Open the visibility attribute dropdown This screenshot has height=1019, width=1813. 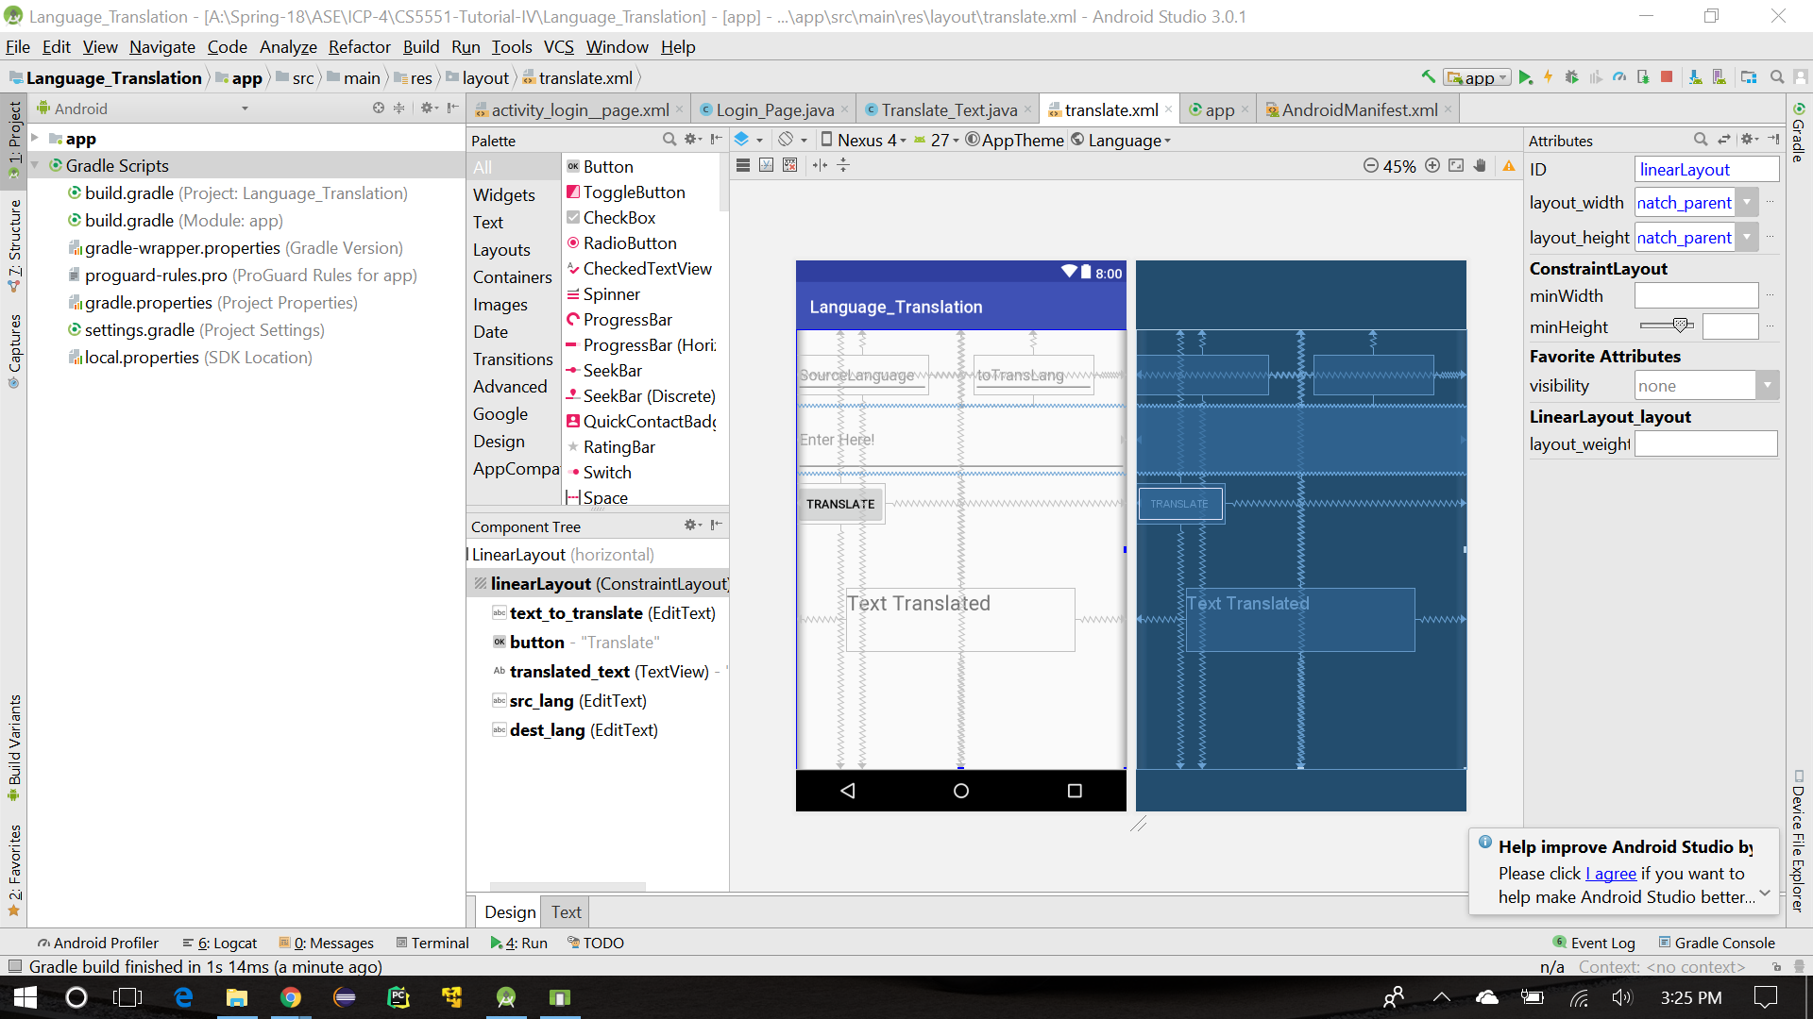coord(1767,385)
